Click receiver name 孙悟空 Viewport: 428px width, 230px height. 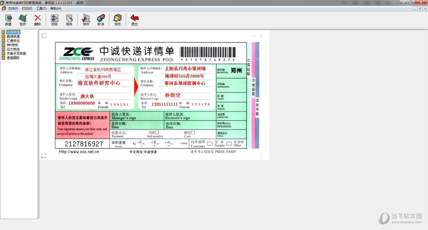(173, 95)
